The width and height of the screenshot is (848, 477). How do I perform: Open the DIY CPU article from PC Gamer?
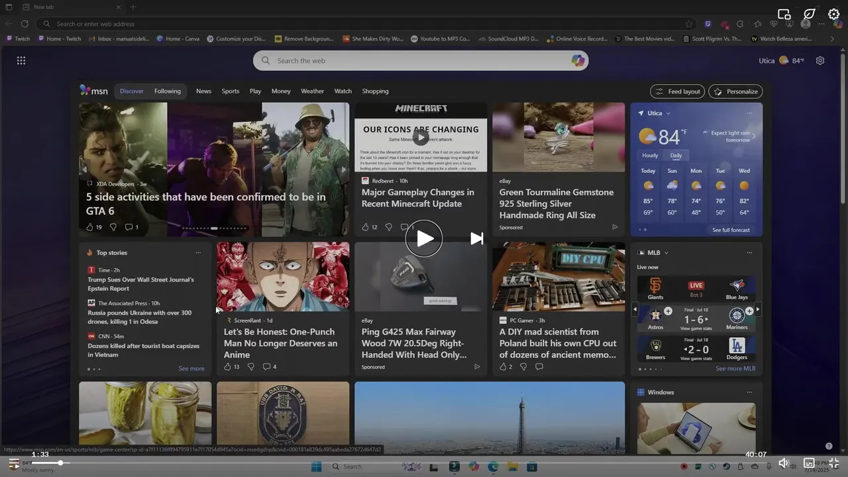tap(558, 343)
